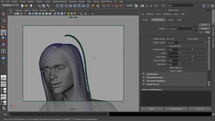Switch to the stroke1 tab
The height and width of the screenshot is (121, 215).
pos(145,20)
